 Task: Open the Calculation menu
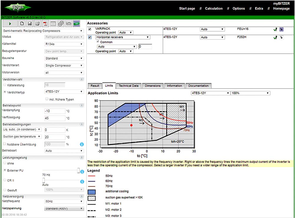[x=214, y=9]
